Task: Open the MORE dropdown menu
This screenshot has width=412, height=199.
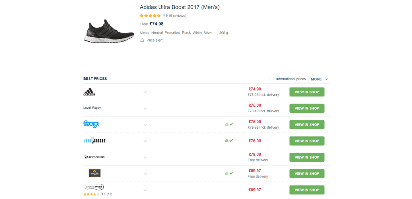Action: [x=319, y=79]
